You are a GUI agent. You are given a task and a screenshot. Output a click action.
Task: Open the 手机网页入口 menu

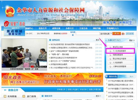click(x=112, y=28)
